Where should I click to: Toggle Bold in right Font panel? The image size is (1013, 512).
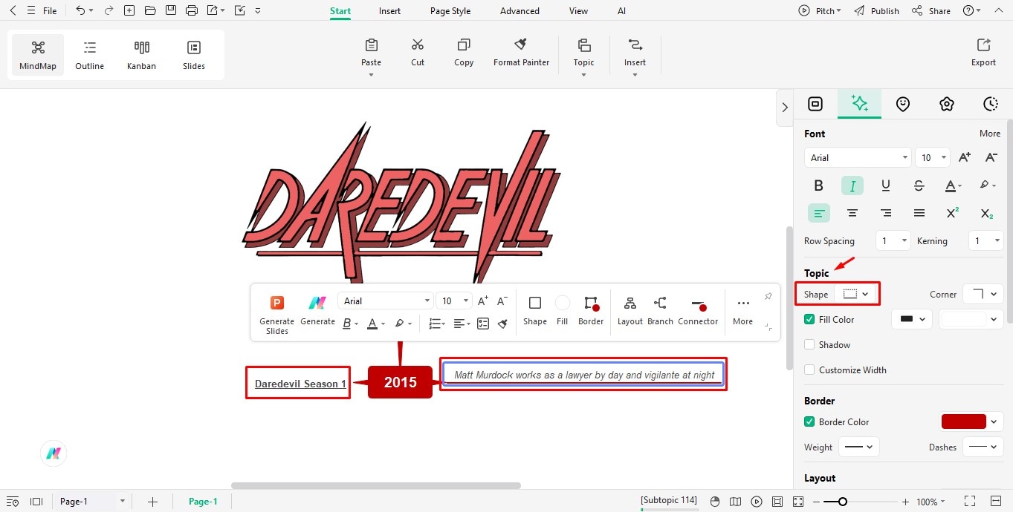[x=819, y=186]
